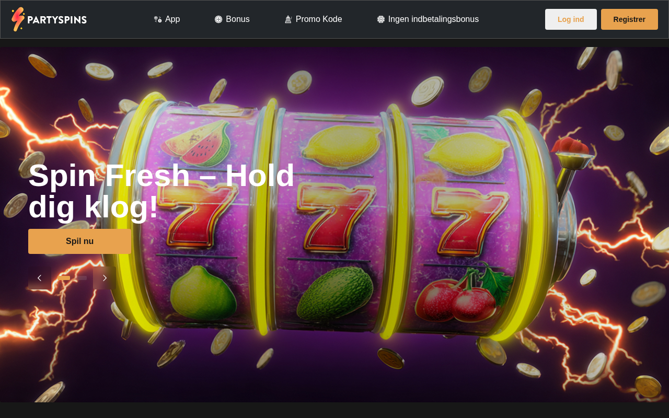Click the Spin Fresh – Hold dig klog! heading
The width and height of the screenshot is (669, 418).
click(x=162, y=191)
